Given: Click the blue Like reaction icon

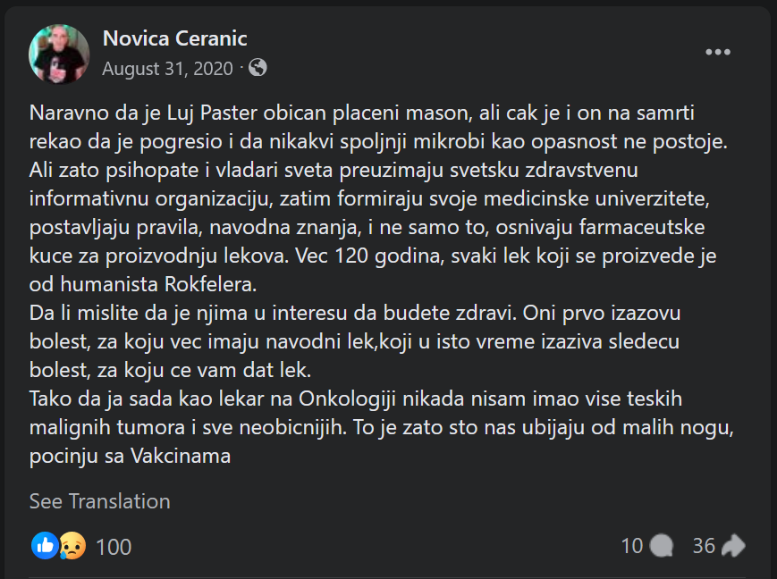Looking at the screenshot, I should pyautogui.click(x=45, y=545).
